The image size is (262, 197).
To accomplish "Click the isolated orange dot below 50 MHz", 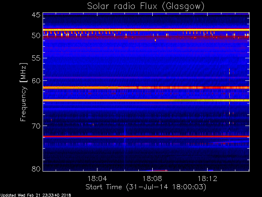I will click(x=156, y=40).
